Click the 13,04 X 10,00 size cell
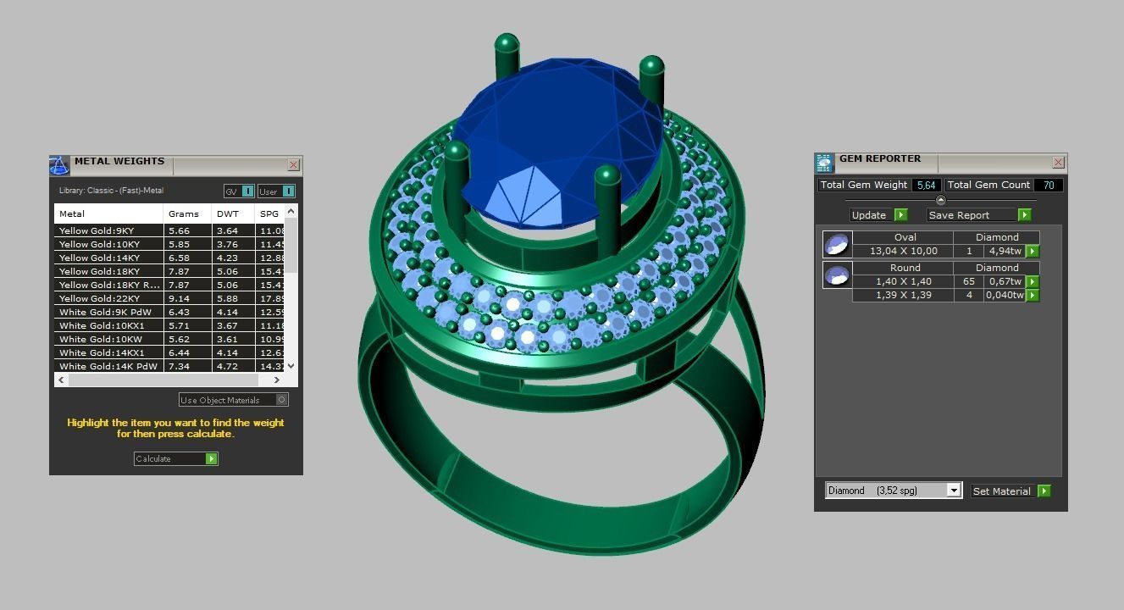The height and width of the screenshot is (610, 1124). [903, 252]
